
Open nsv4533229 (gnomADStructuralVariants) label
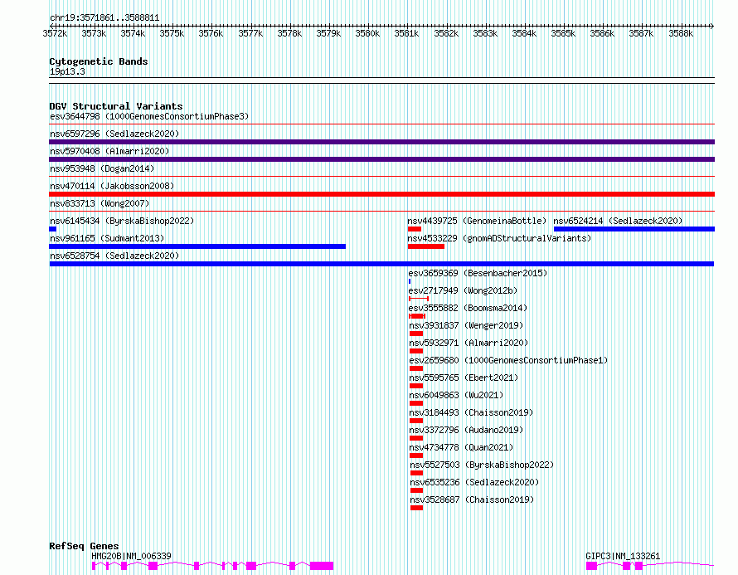(x=499, y=238)
